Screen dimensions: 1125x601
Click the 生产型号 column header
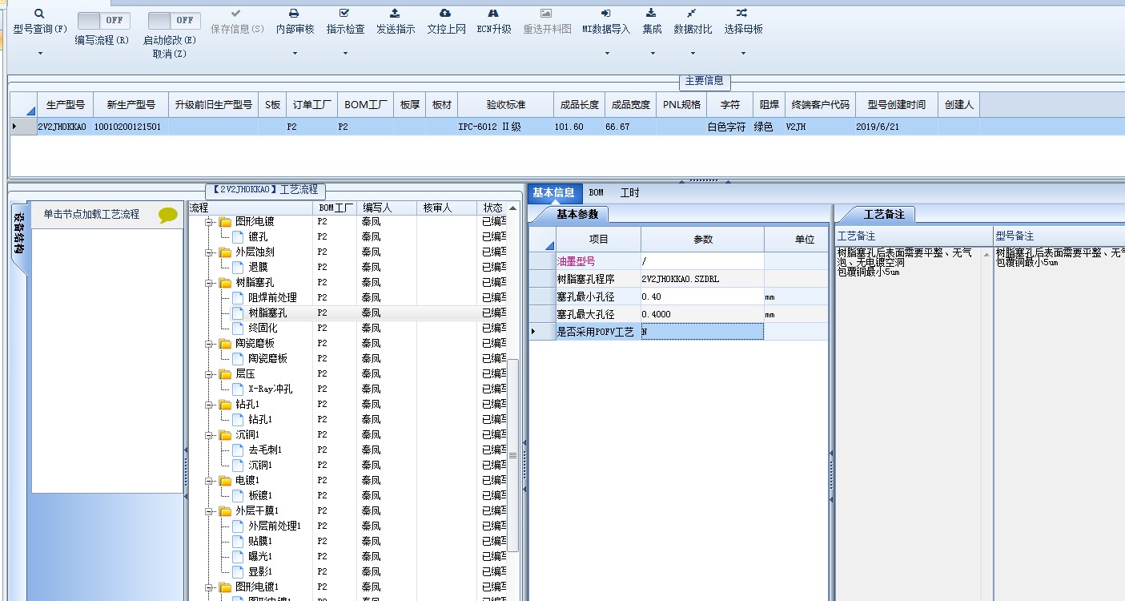(65, 104)
